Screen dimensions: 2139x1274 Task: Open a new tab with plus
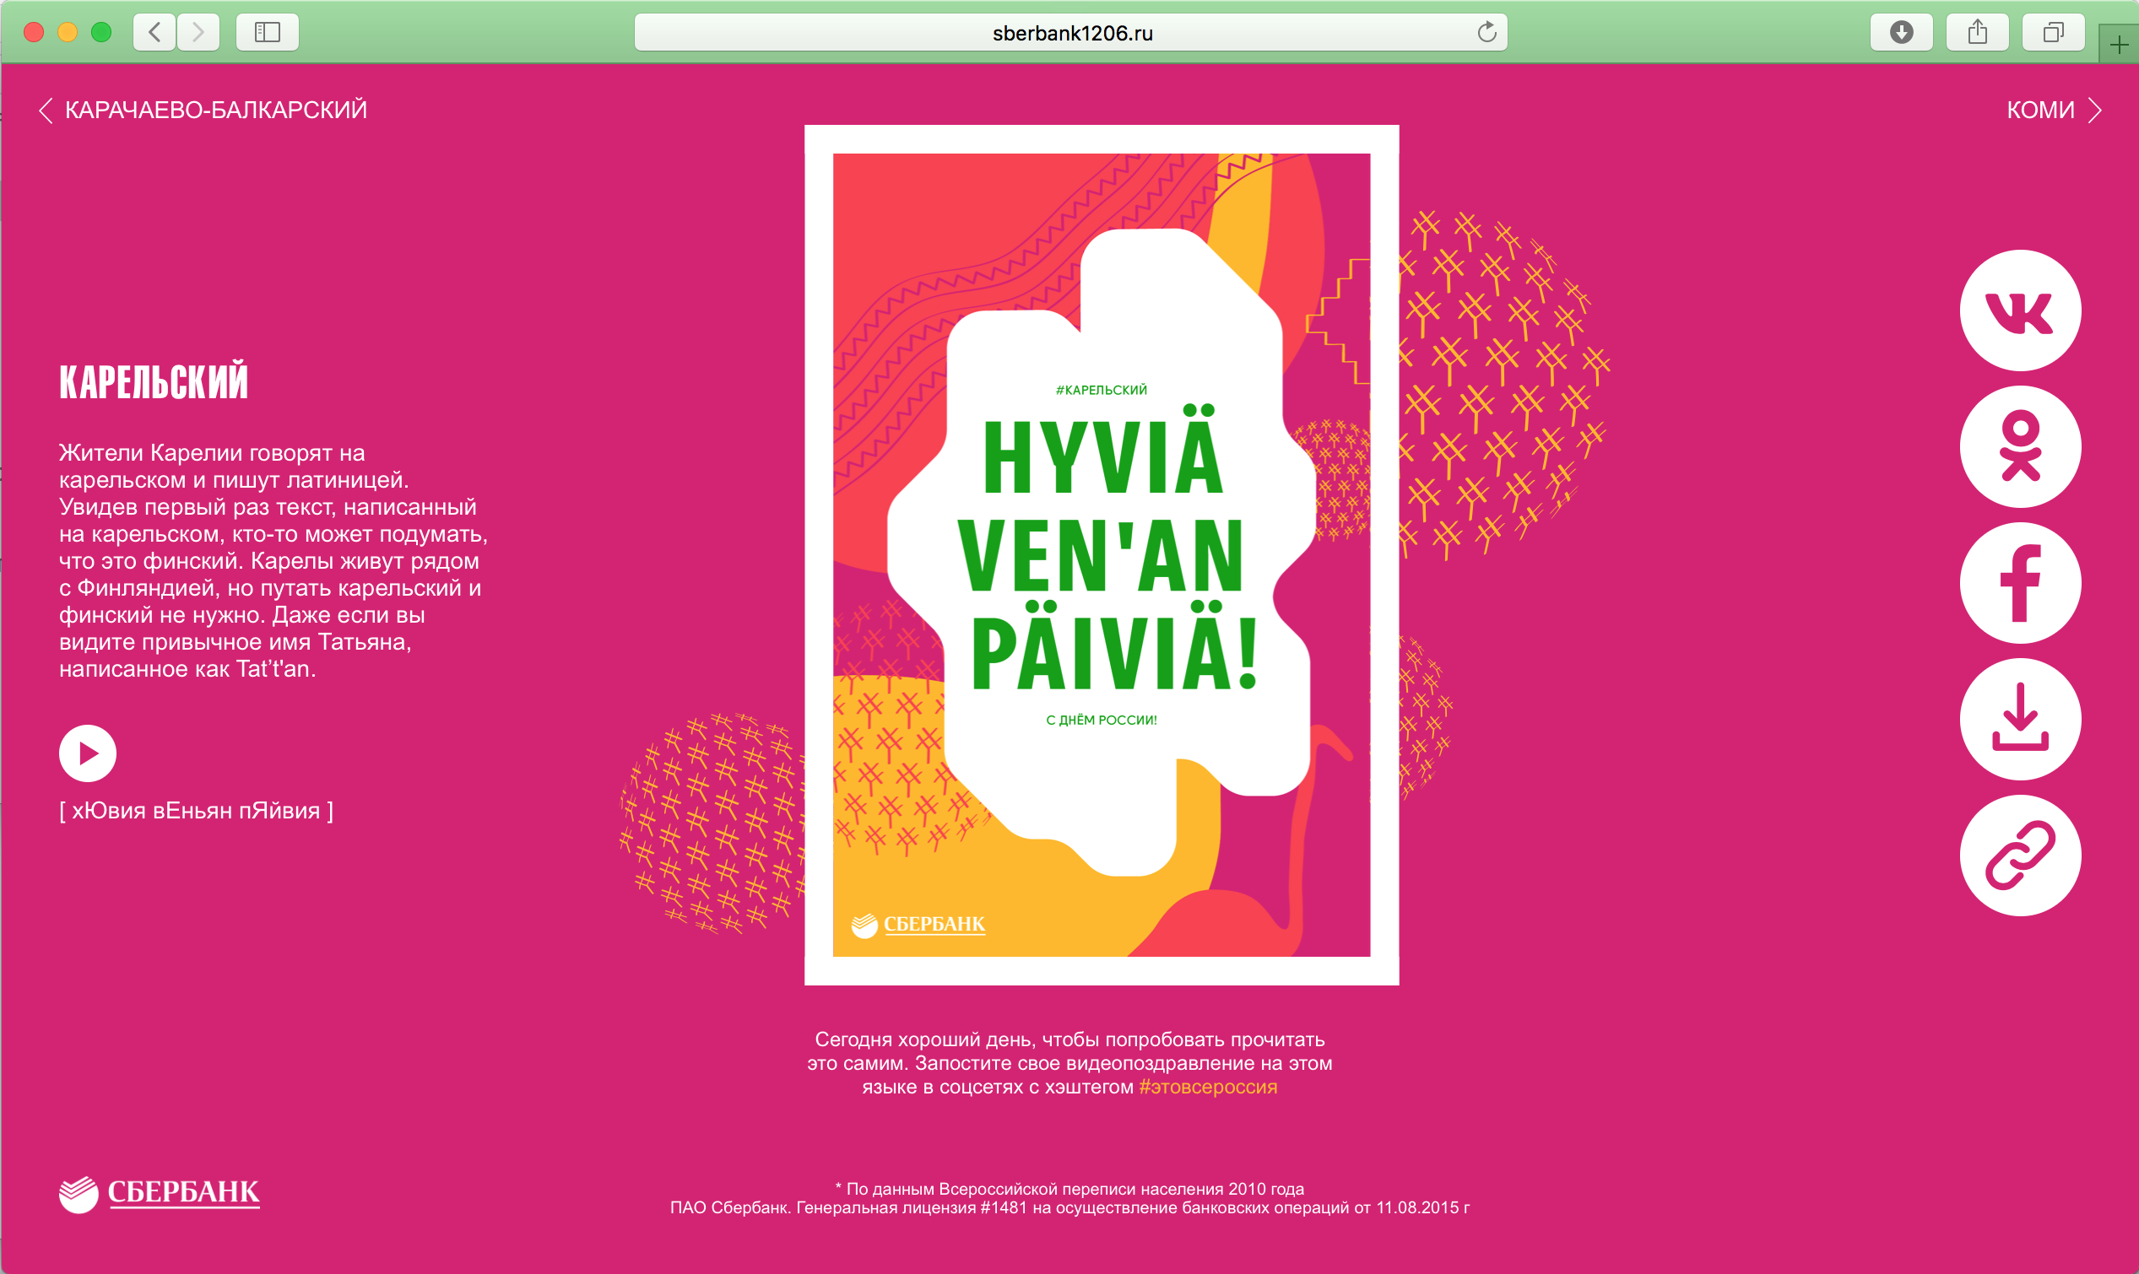pos(2119,45)
